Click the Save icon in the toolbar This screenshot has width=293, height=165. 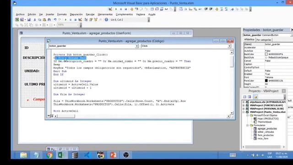coord(29,20)
